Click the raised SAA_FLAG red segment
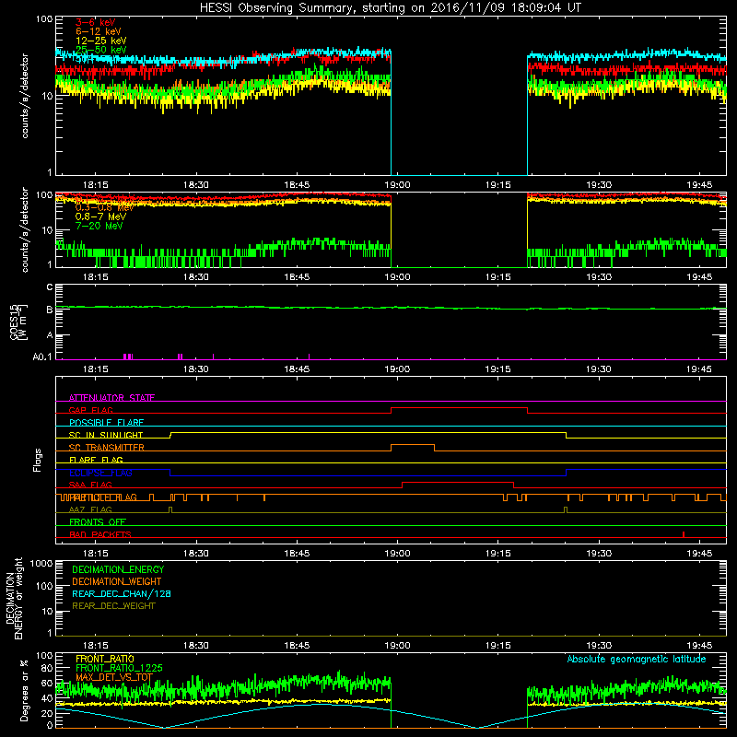The width and height of the screenshot is (737, 737). point(458,482)
